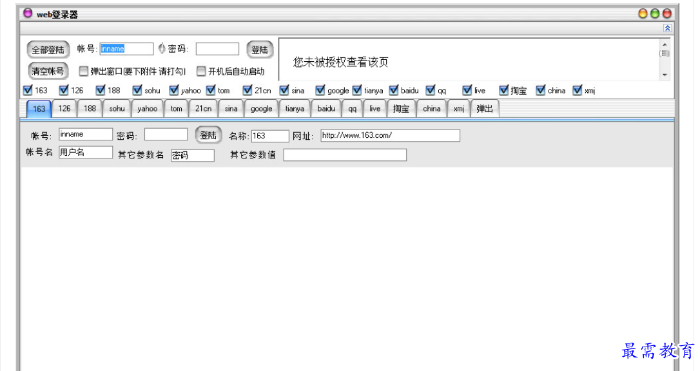
Task: Open the qq tab
Action: (352, 108)
